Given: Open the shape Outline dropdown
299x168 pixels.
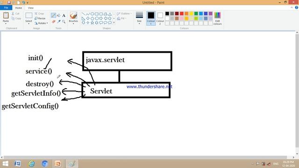Looking at the screenshot, I should [x=124, y=14].
